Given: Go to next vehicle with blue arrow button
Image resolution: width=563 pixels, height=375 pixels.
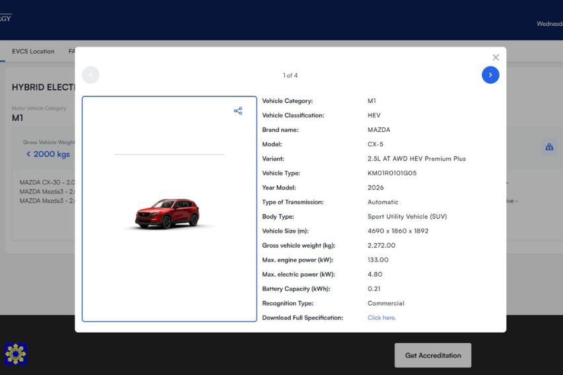Looking at the screenshot, I should pos(490,75).
